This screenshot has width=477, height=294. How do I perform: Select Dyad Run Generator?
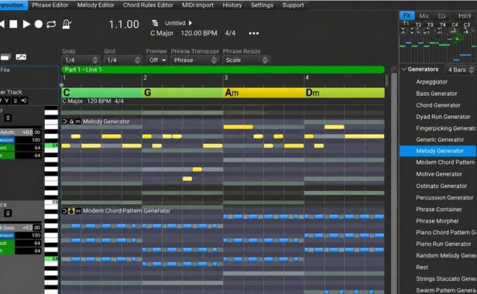443,117
